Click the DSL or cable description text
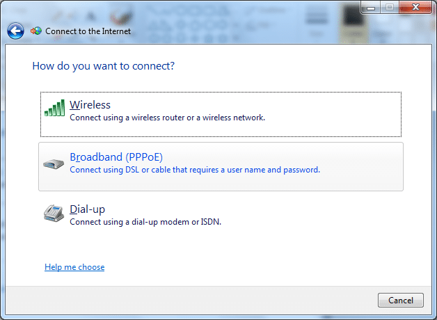The height and width of the screenshot is (320, 437). [195, 170]
